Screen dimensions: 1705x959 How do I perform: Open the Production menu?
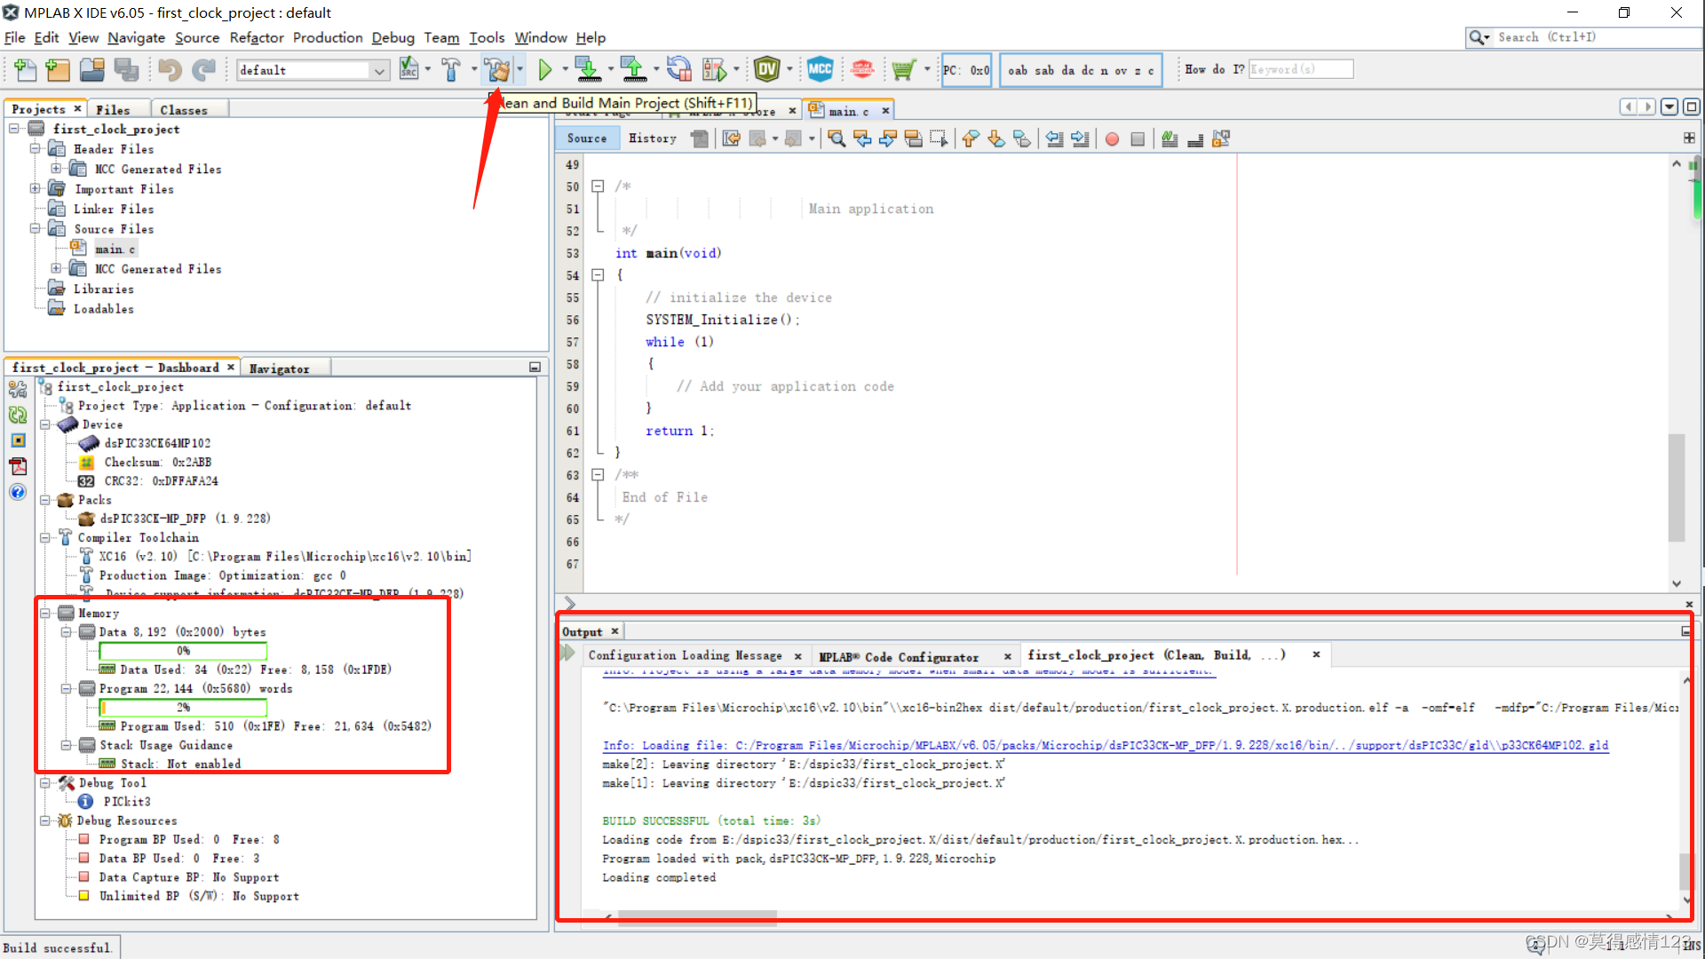(x=328, y=37)
